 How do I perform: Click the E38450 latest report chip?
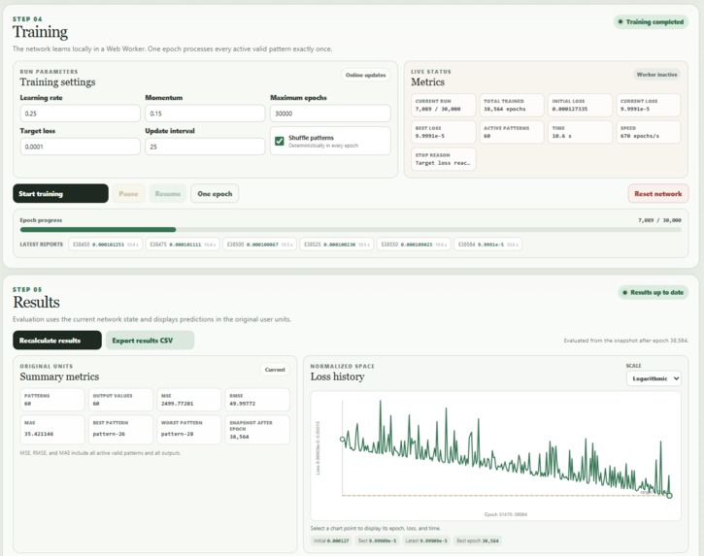coord(106,245)
